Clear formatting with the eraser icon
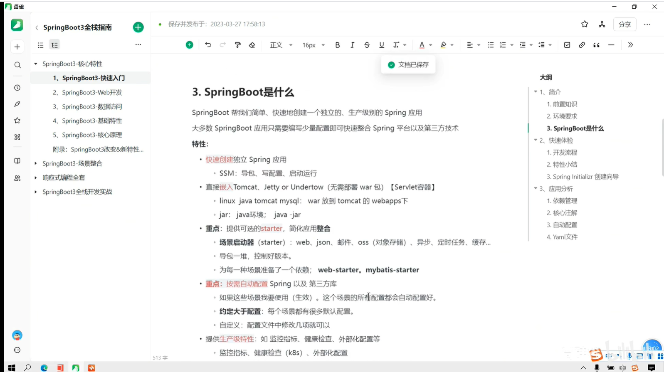Screen dimensions: 664x372 252,45
